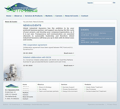Click Careers in the footer menu
The width and height of the screenshot is (120, 109).
(25, 95)
